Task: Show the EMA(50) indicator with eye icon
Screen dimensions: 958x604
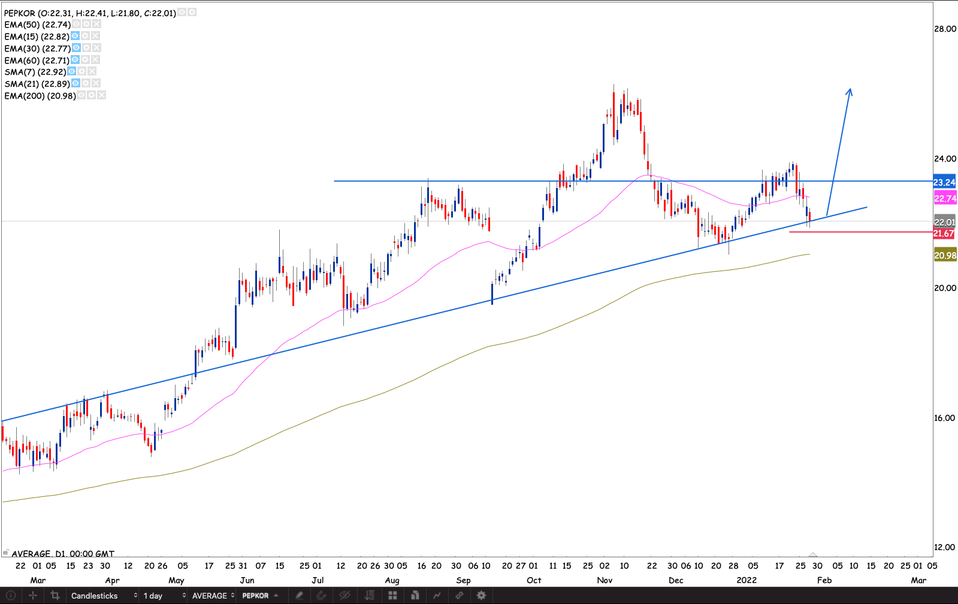Action: pos(77,25)
